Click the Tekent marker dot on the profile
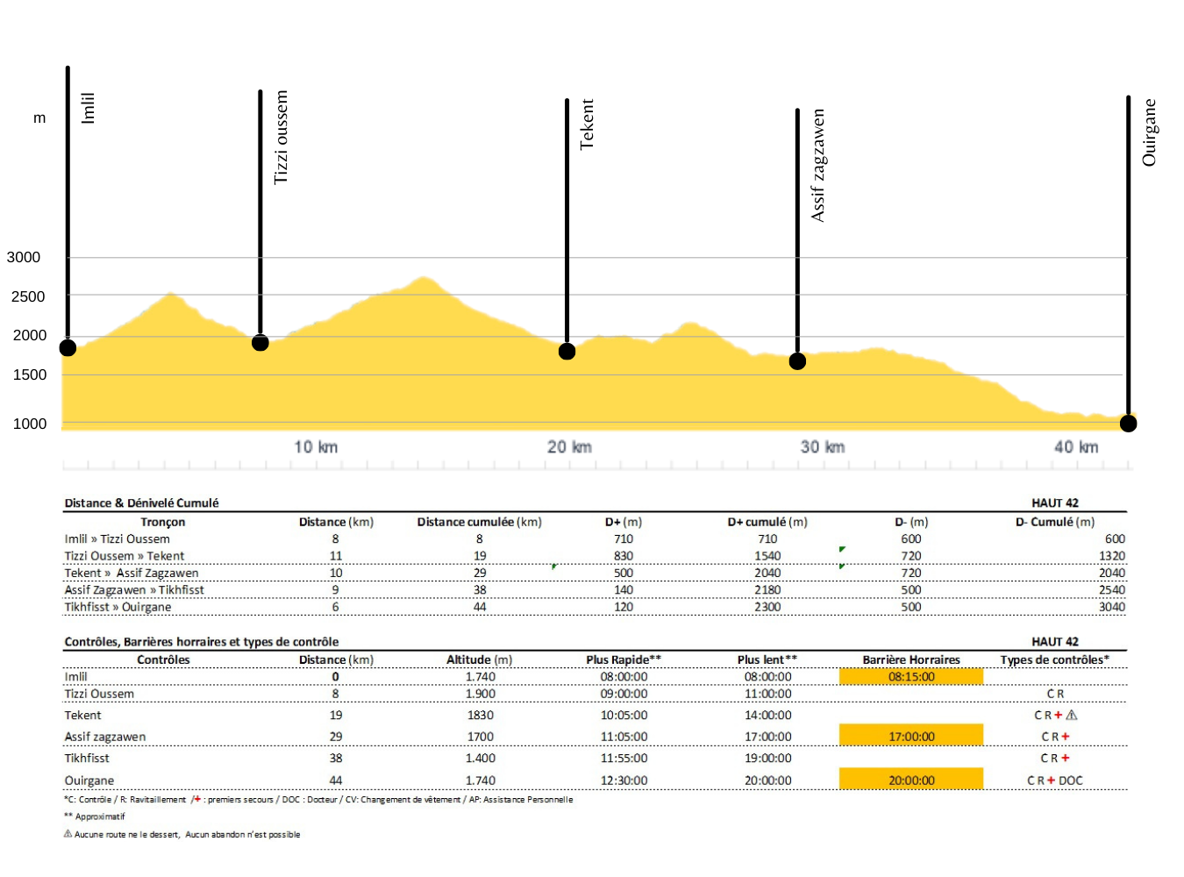The width and height of the screenshot is (1184, 877). (x=567, y=352)
